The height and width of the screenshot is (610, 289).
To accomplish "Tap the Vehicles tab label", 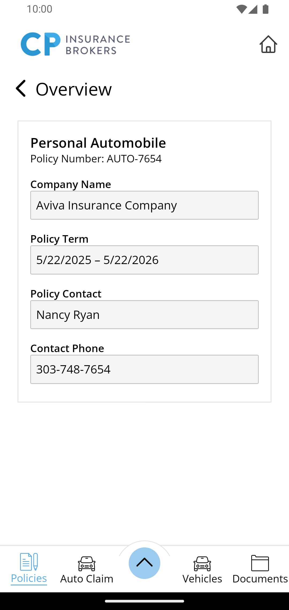I will (202, 579).
